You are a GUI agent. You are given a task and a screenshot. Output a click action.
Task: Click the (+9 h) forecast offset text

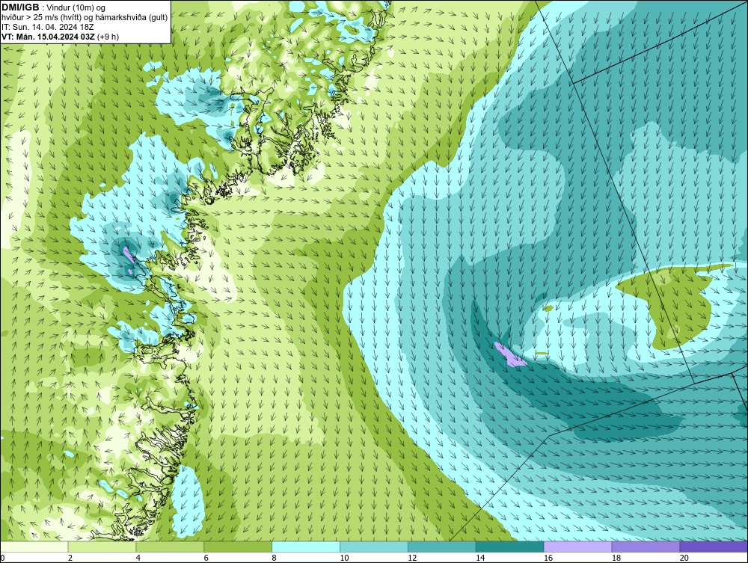coord(108,37)
